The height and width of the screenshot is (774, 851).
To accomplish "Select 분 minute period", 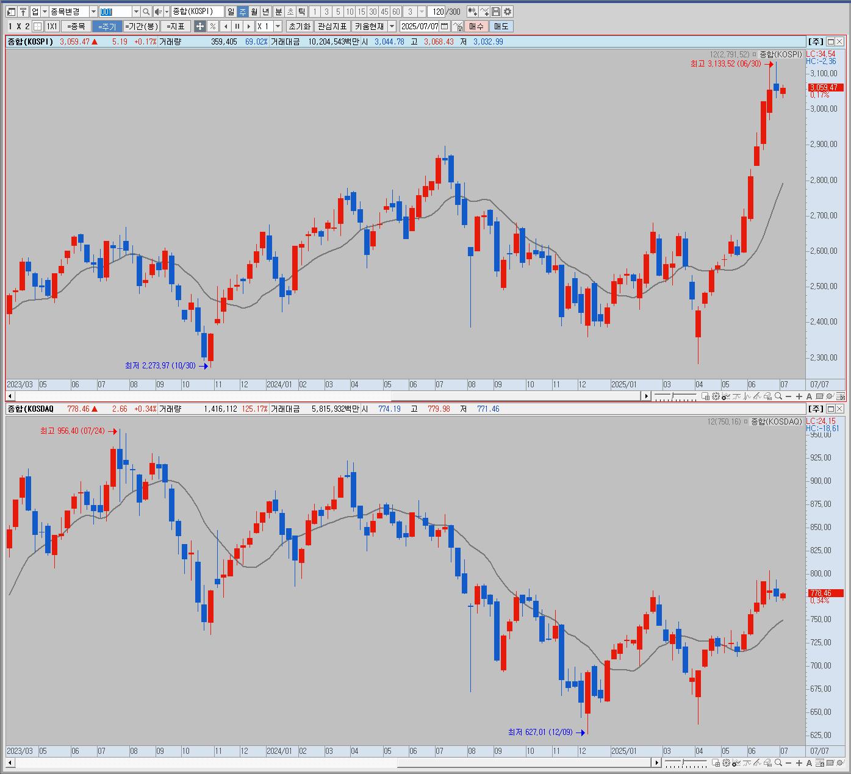I will (279, 12).
